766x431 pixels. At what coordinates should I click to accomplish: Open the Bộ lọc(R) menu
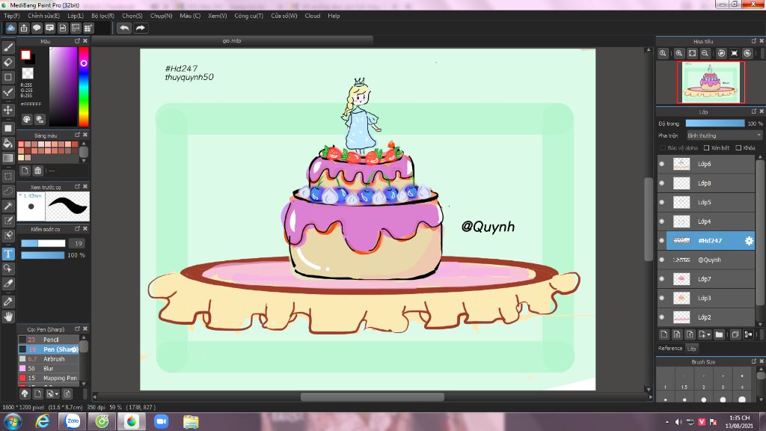[102, 16]
